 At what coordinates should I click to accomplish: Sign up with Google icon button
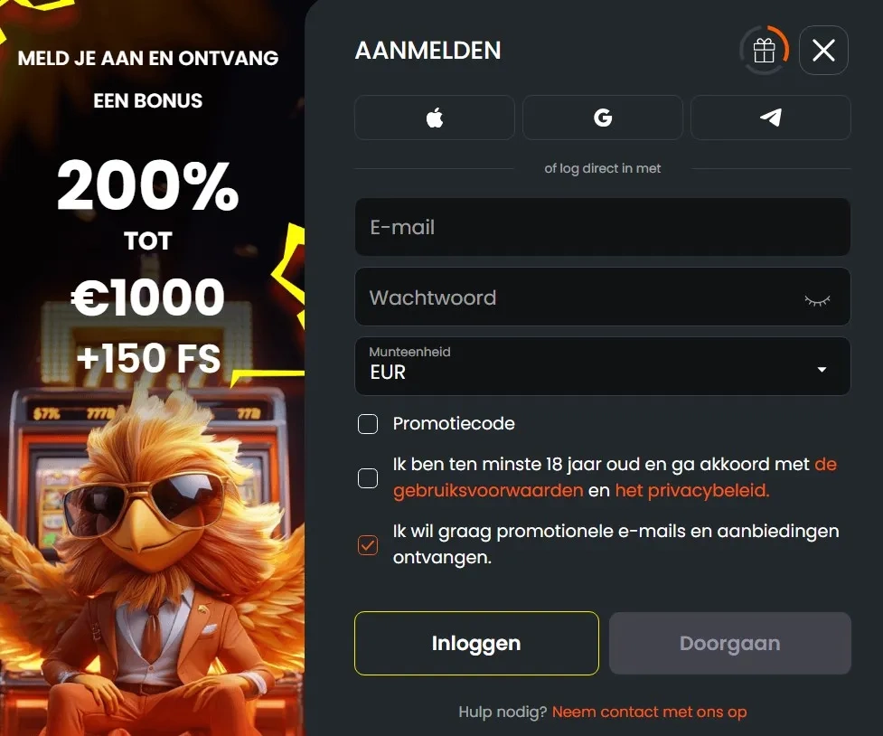[x=603, y=118]
